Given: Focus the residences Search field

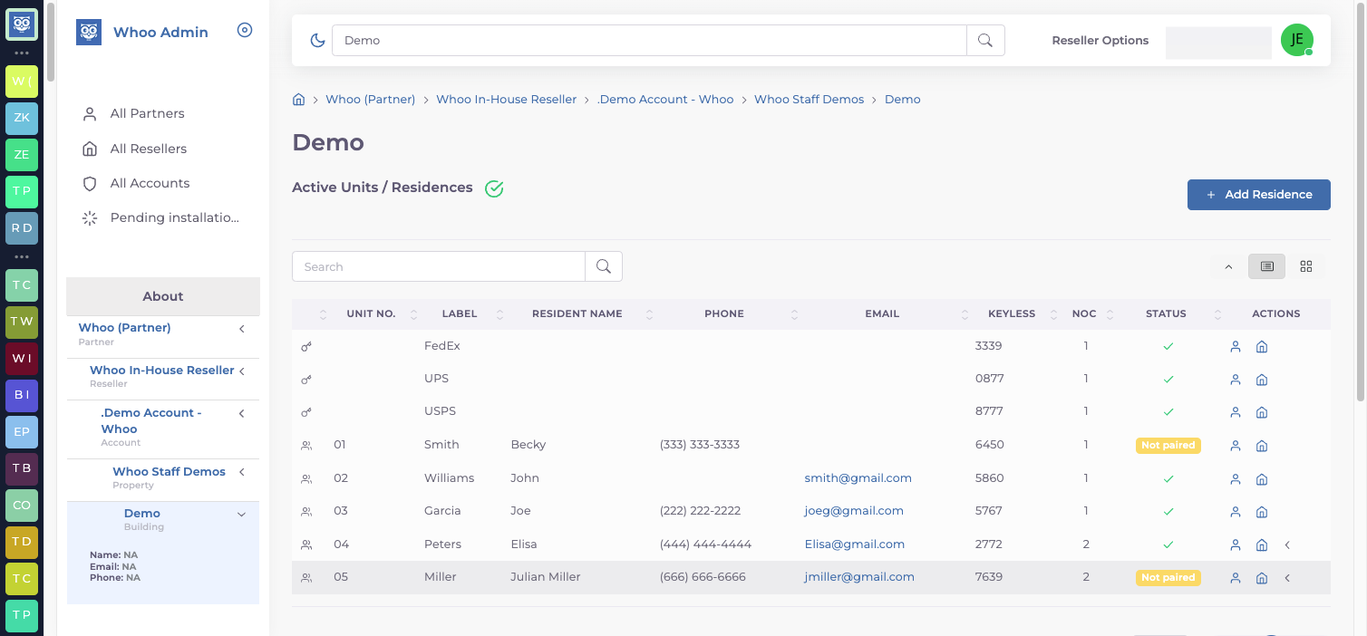Looking at the screenshot, I should tap(439, 266).
